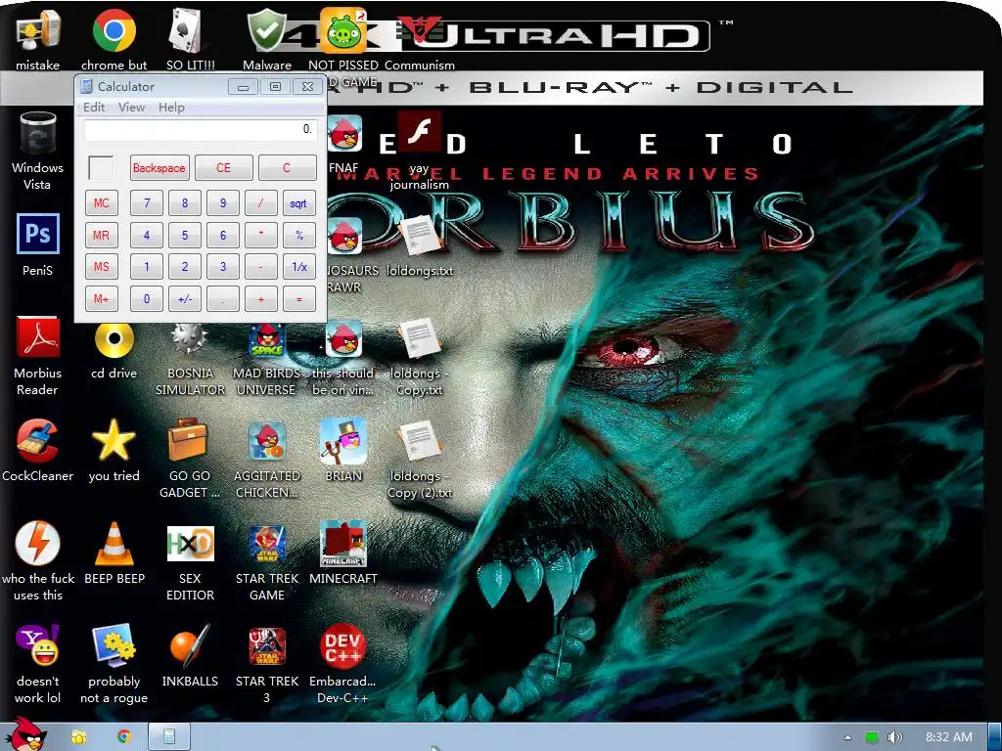Click the sqrt button in Calculator
Viewport: 1002px width, 751px height.
point(299,203)
